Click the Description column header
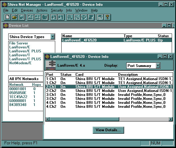 pyautogui.click(x=128, y=75)
